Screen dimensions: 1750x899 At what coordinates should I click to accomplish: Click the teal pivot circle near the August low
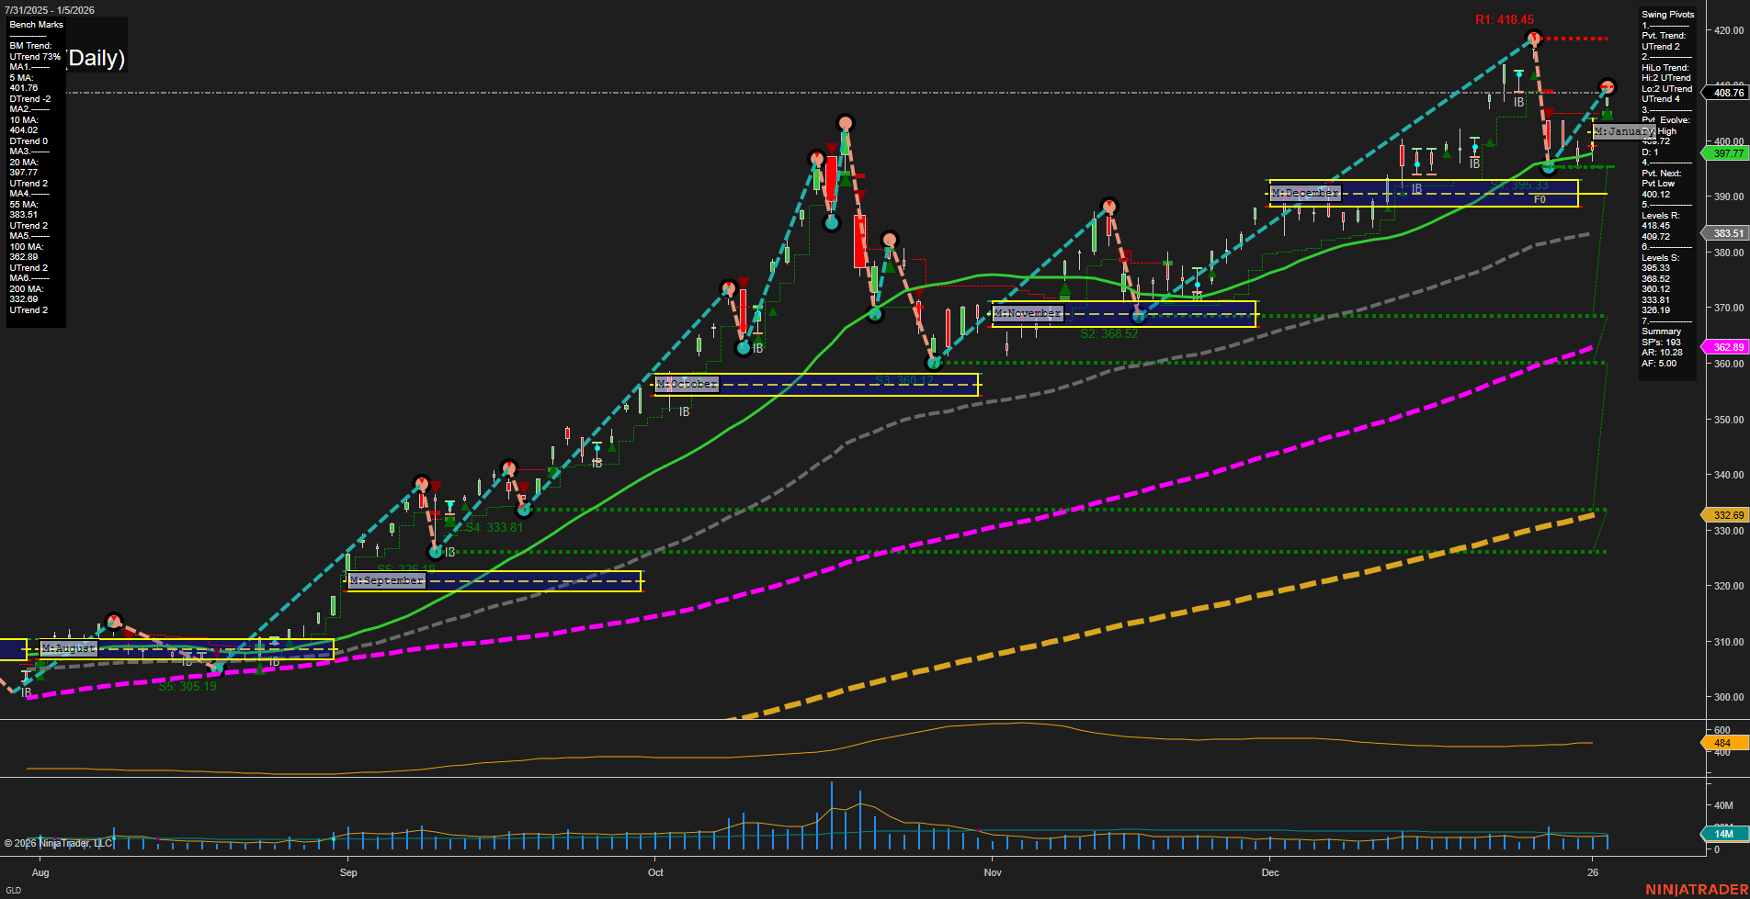click(218, 669)
